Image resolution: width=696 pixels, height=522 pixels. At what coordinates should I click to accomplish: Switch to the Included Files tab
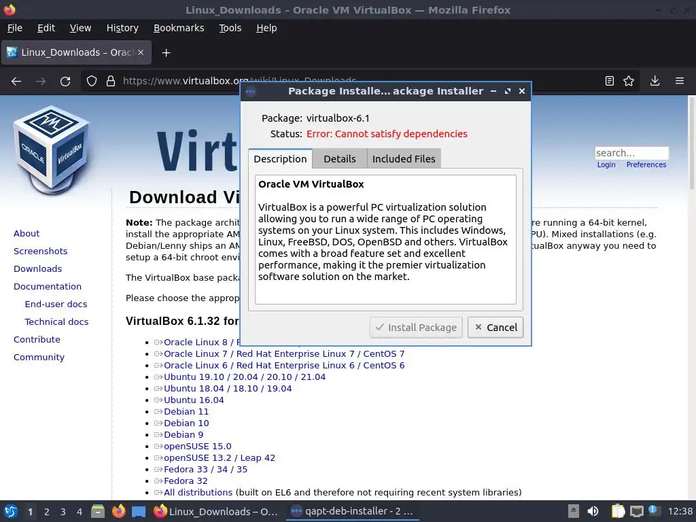click(404, 159)
